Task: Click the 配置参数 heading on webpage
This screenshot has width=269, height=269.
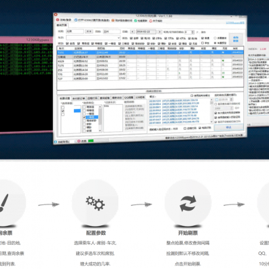Action: coord(95,233)
